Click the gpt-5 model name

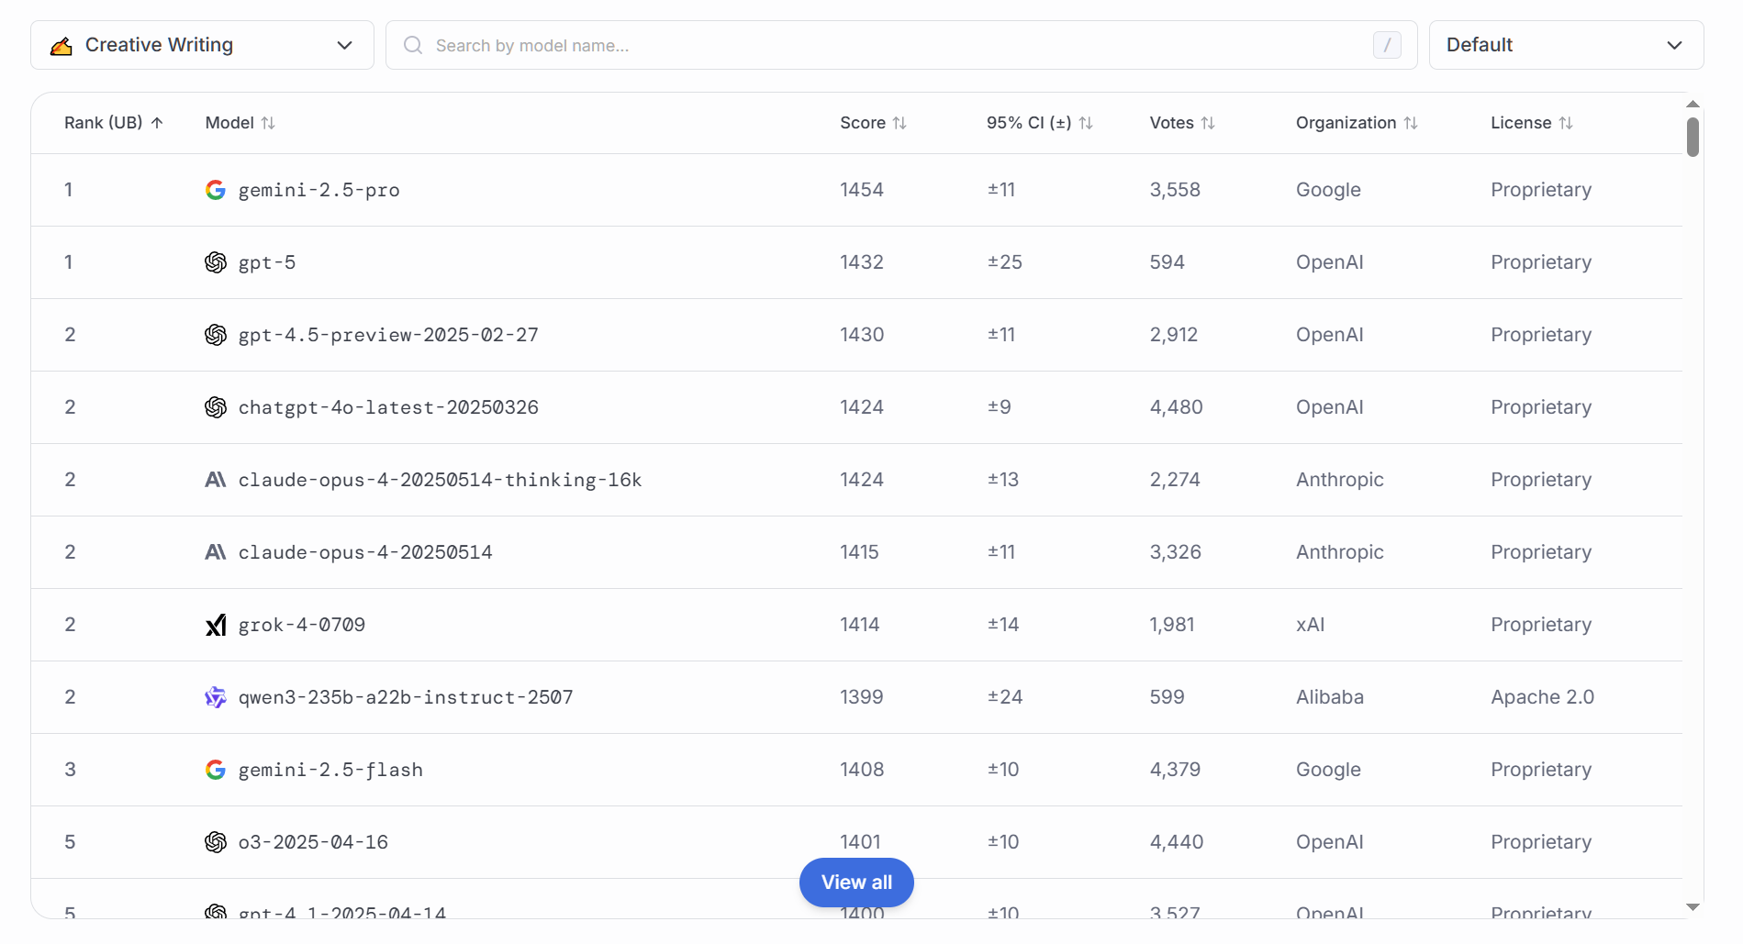267,262
